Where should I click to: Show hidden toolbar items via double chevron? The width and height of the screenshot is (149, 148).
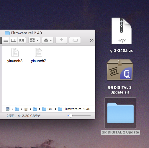tap(92, 40)
